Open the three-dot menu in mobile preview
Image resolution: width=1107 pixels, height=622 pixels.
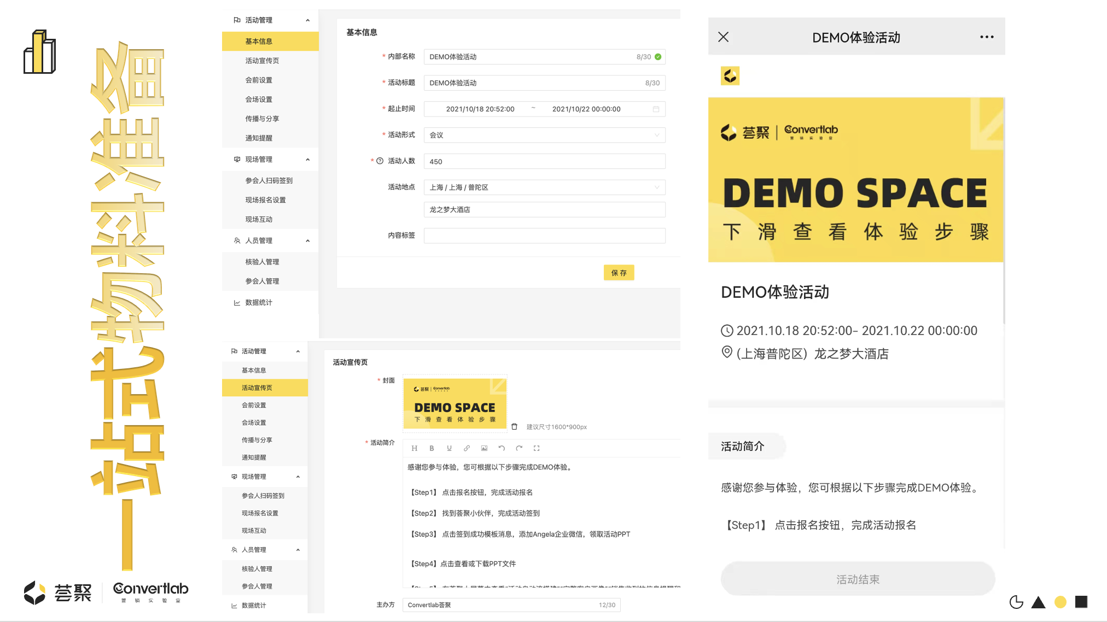click(987, 37)
